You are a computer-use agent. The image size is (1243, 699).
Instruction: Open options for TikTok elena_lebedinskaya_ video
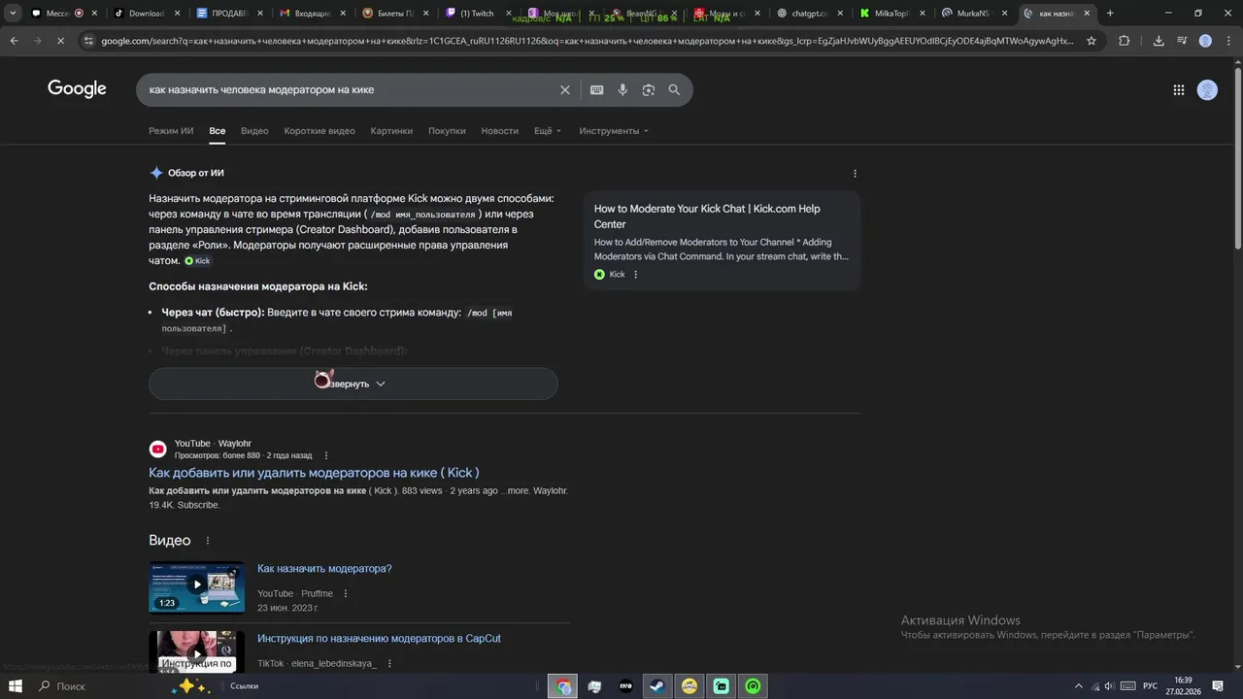[x=389, y=664]
